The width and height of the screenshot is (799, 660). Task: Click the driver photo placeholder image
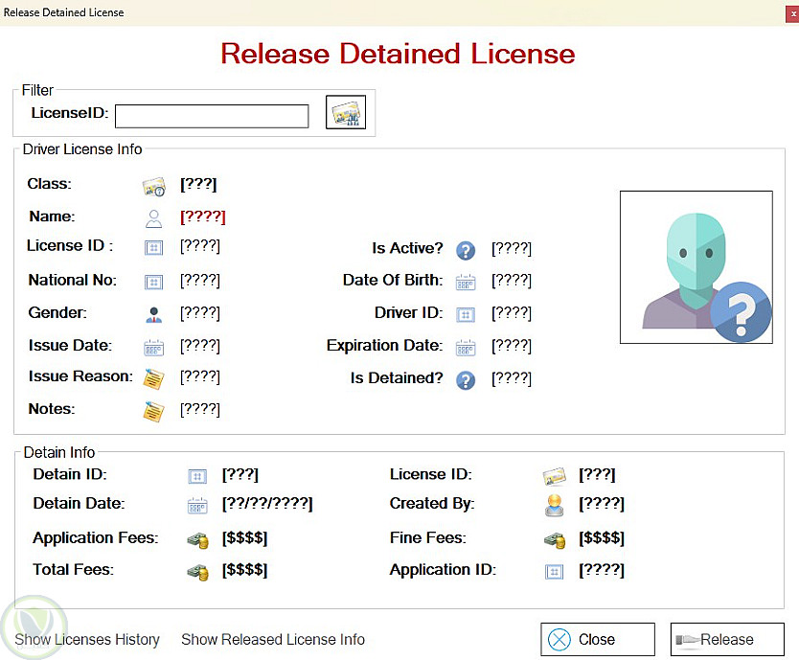tap(696, 267)
